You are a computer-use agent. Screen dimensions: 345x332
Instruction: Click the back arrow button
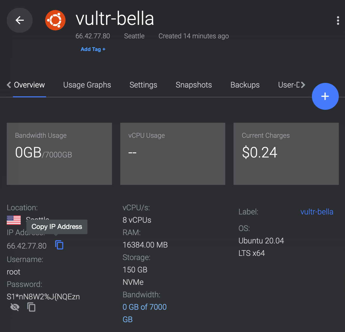coord(20,20)
